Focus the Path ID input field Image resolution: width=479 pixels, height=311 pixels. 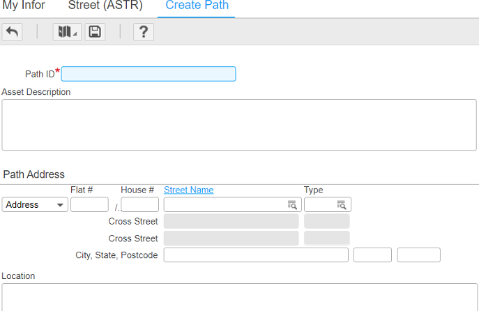(149, 74)
